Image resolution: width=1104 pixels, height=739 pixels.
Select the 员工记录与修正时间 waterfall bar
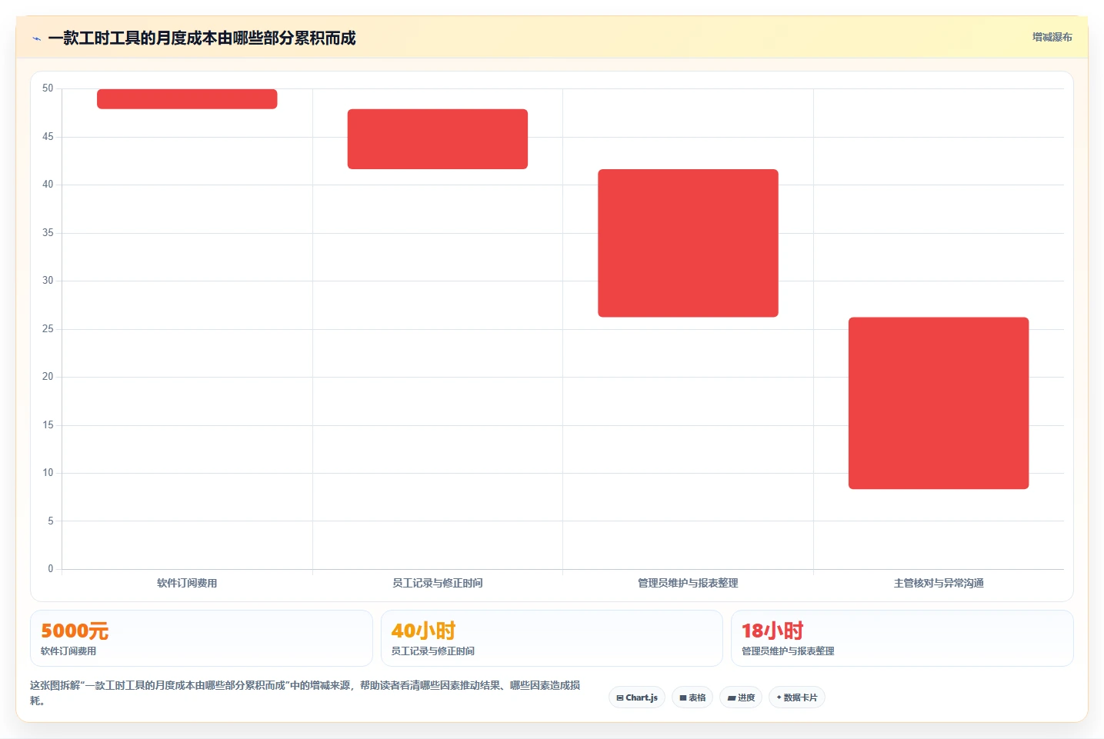(438, 139)
